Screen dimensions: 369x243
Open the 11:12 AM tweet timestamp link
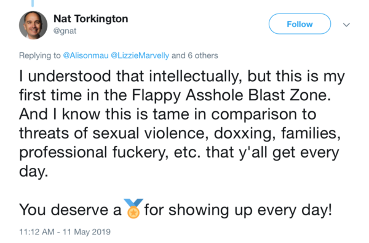pos(65,232)
